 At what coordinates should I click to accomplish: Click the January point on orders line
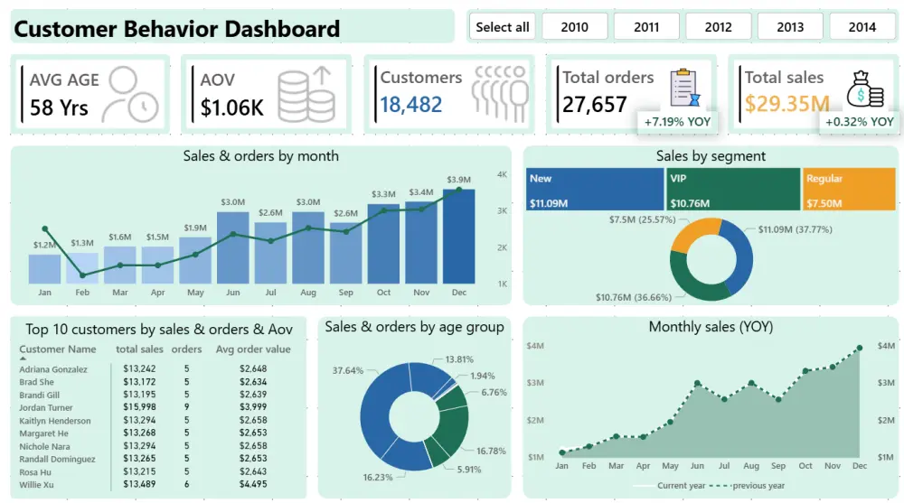45,228
